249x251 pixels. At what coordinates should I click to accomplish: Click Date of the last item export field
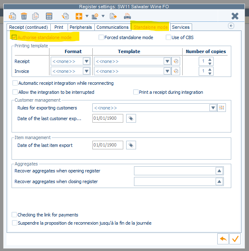pyautogui.click(x=108, y=145)
